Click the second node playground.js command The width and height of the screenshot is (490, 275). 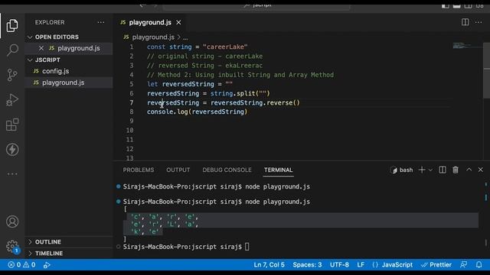tap(277, 202)
